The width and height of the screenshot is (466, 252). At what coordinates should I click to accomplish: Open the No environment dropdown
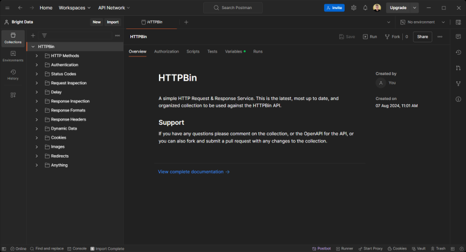click(423, 22)
